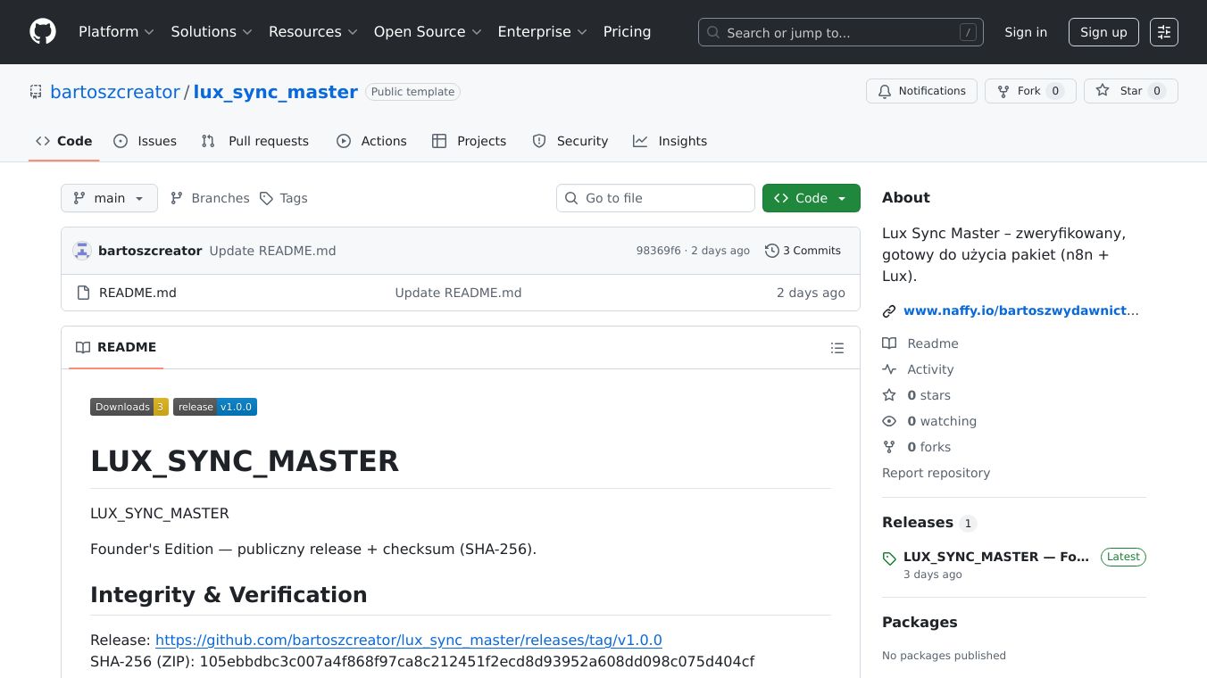Image resolution: width=1207 pixels, height=678 pixels.
Task: Click the Sign up button
Action: click(x=1103, y=32)
